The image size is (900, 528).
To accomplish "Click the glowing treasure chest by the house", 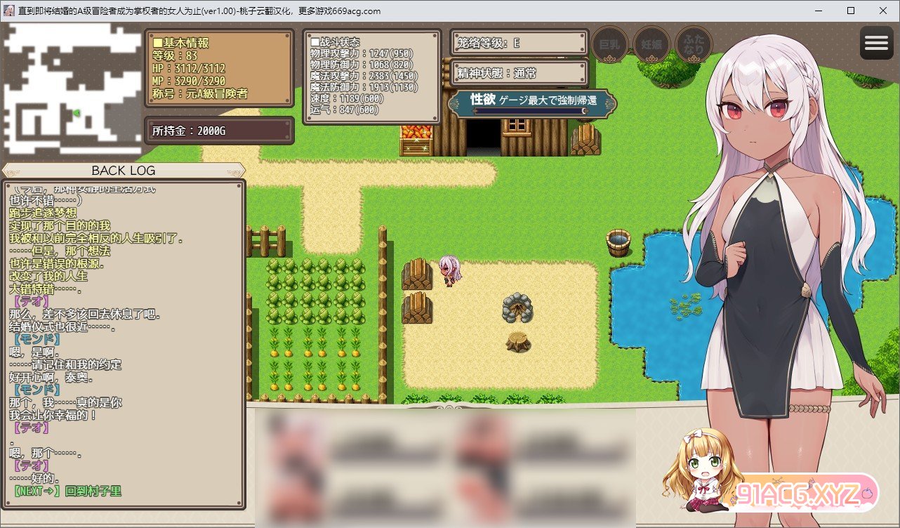I will pyautogui.click(x=415, y=139).
